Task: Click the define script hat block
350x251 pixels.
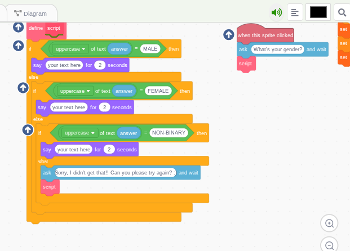Action: (x=46, y=31)
